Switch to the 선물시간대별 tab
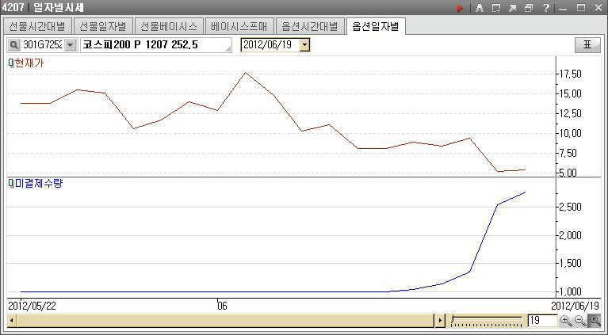This screenshot has width=608, height=335. tap(37, 26)
